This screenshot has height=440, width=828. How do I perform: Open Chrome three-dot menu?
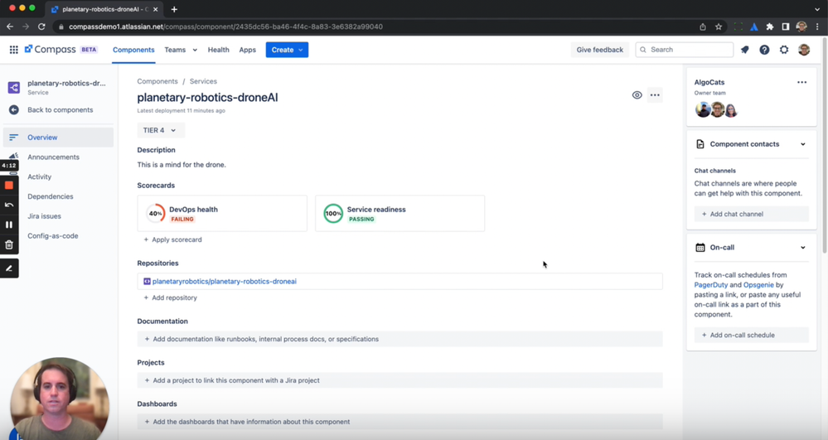pyautogui.click(x=817, y=27)
